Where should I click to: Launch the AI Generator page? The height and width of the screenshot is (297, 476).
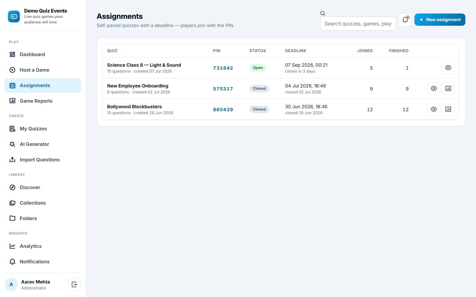pyautogui.click(x=43, y=144)
